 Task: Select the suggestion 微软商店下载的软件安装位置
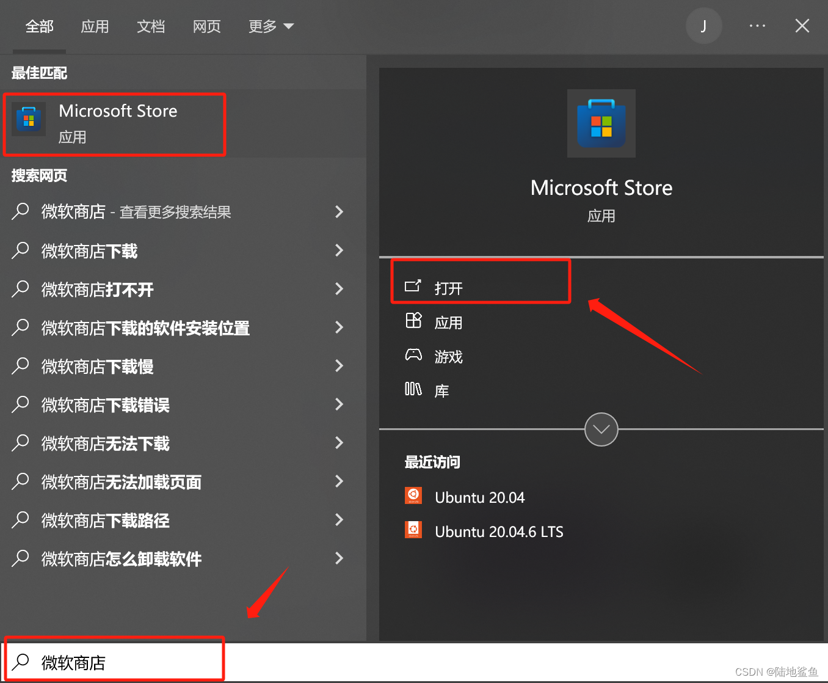(x=183, y=327)
